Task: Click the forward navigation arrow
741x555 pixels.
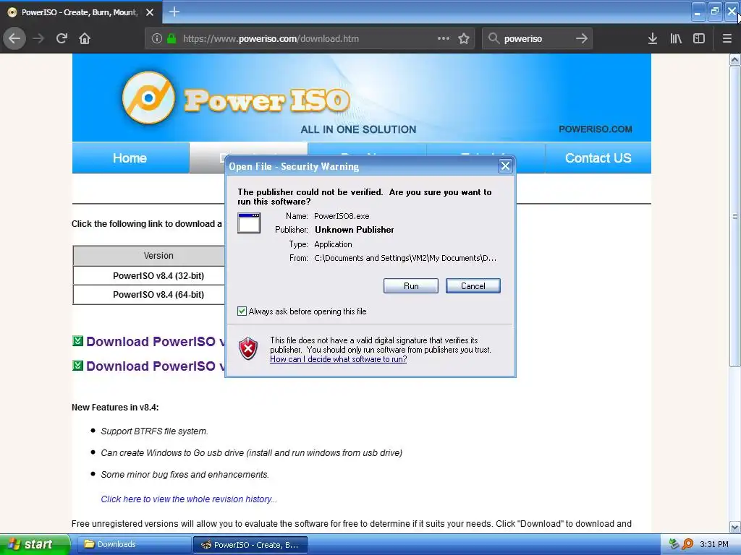Action: (x=38, y=38)
